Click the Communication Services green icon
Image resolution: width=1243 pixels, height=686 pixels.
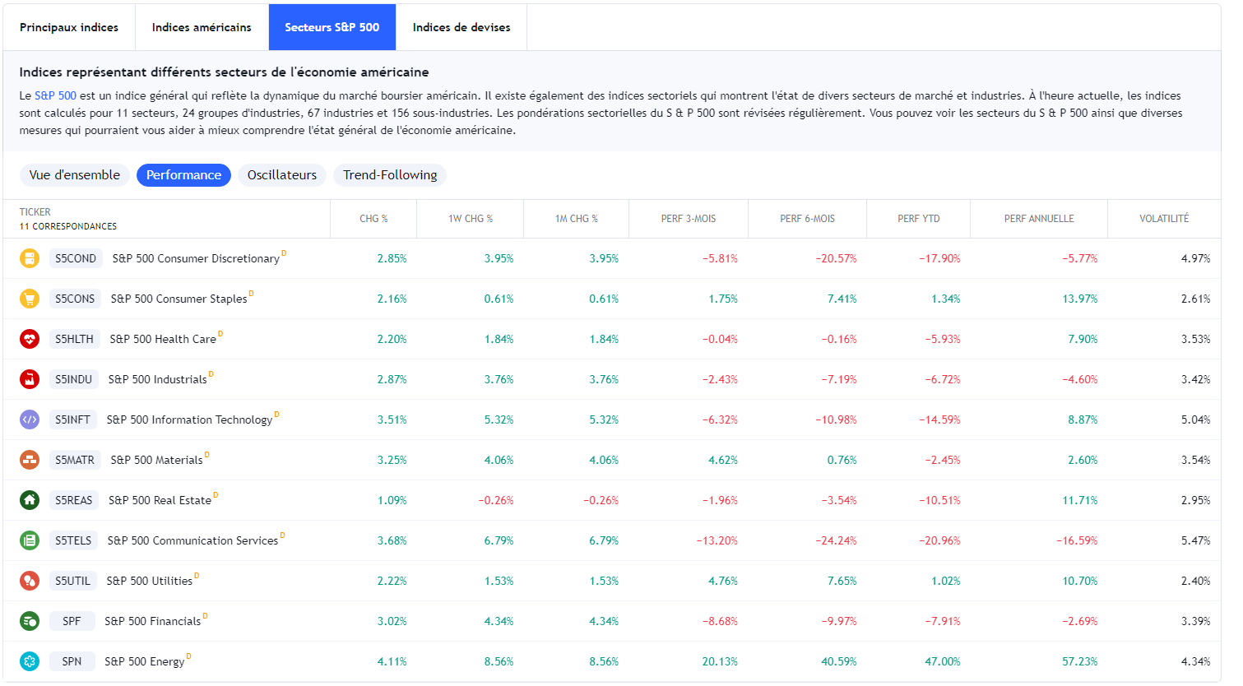pyautogui.click(x=30, y=540)
